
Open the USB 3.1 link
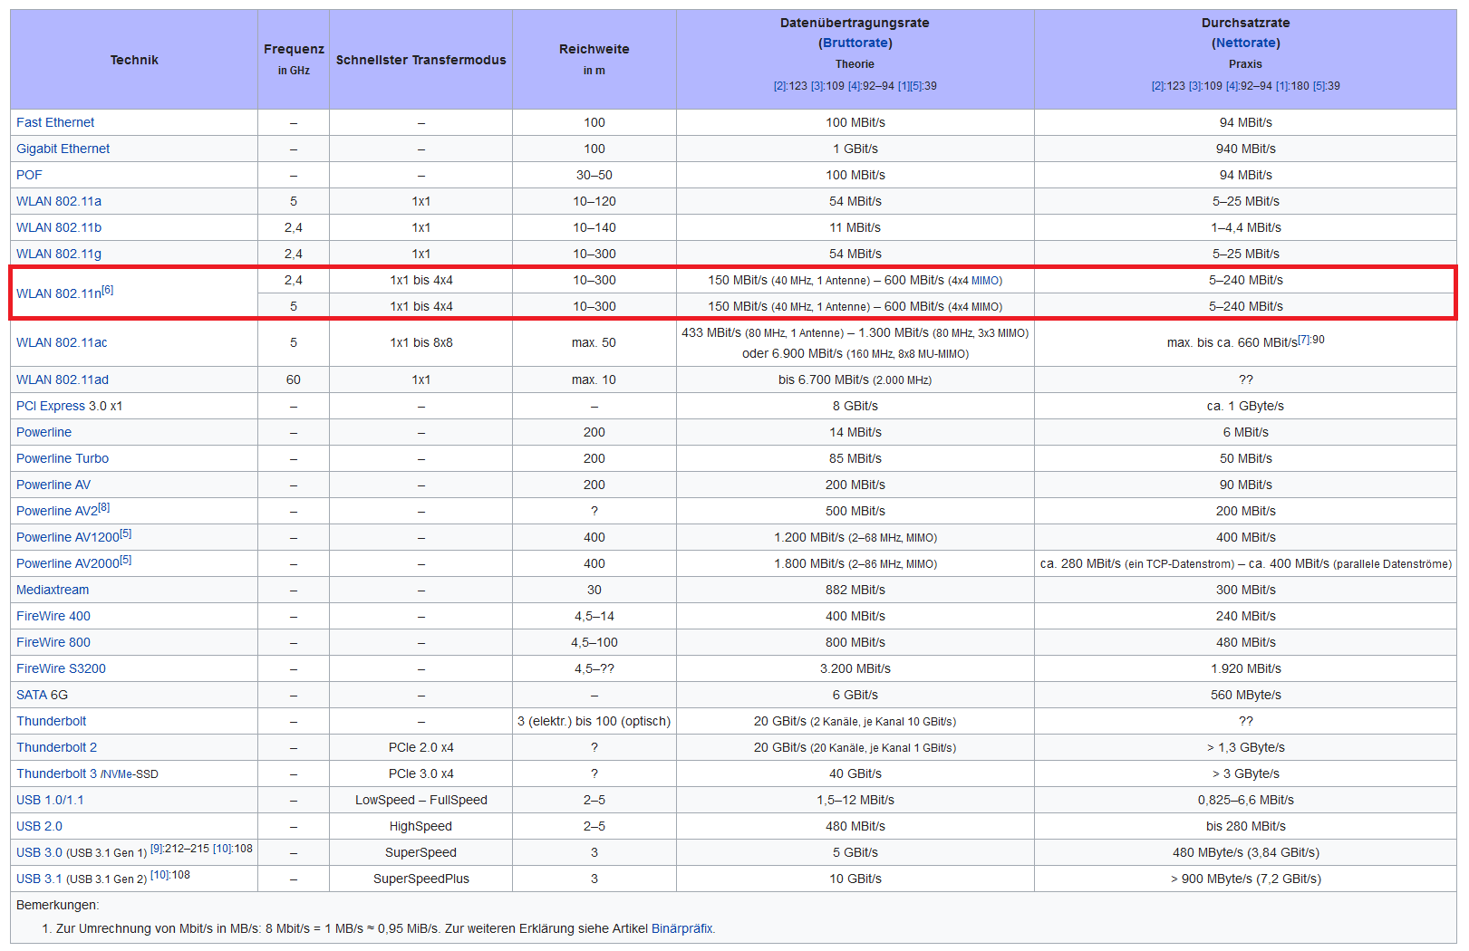point(39,879)
